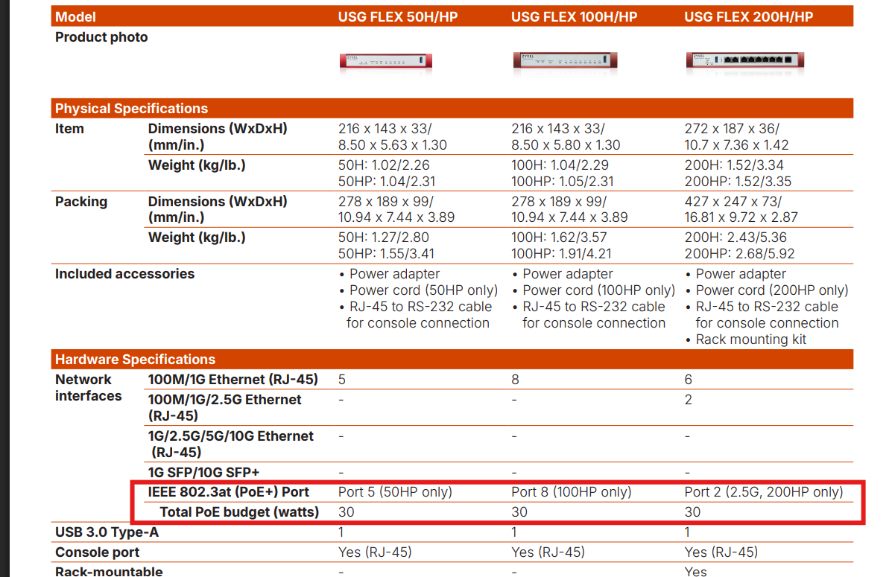Click the 'Port 8 (100HP only)' cell
Viewport: 892px width, 577px height.
click(571, 492)
